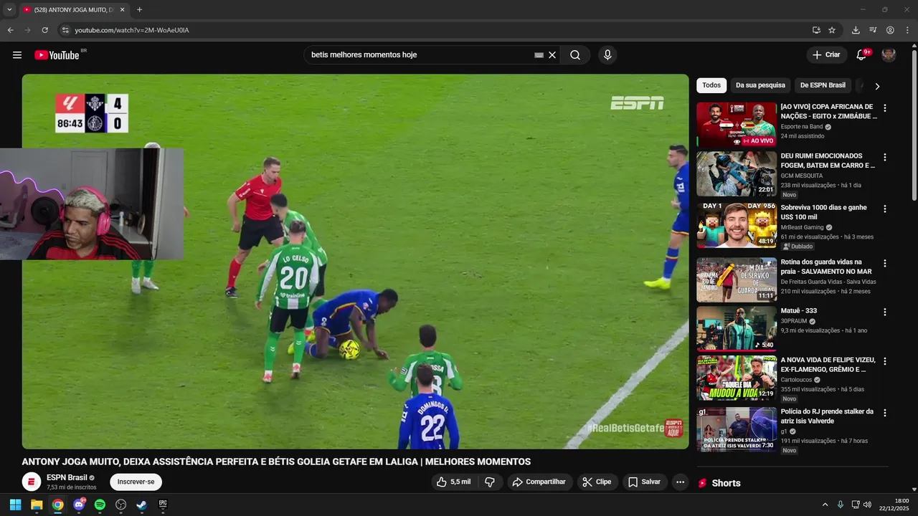This screenshot has height=516, width=918.
Task: Open the ESPN Brasil channel name
Action: (67, 477)
